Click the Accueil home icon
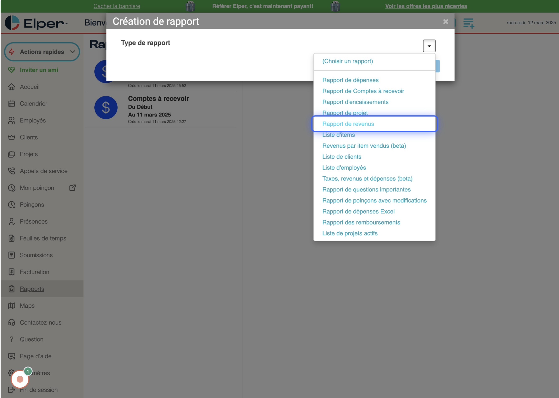Screen dimensions: 559x398 (12, 87)
